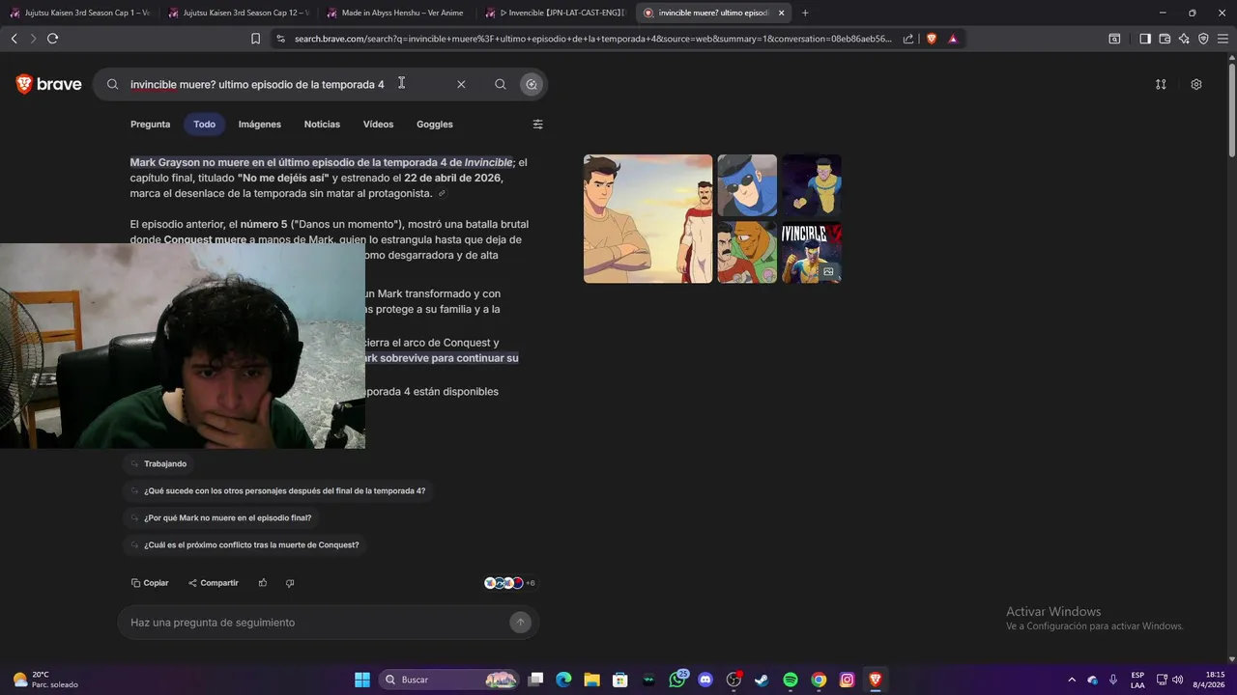
Task: Open the Noticias results tab
Action: tap(322, 124)
